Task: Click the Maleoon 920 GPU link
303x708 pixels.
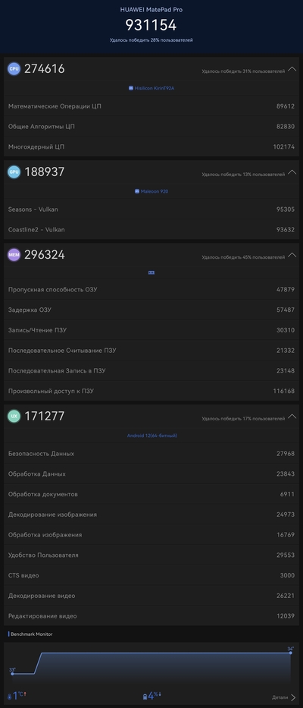Action: pyautogui.click(x=151, y=191)
